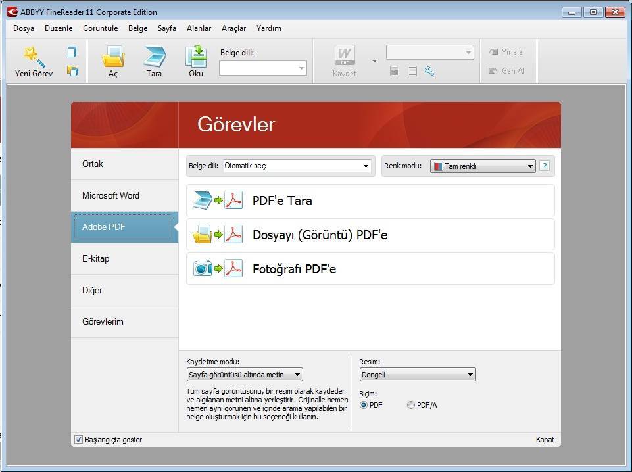
Task: Open the wrench options icon
Action: coord(429,71)
